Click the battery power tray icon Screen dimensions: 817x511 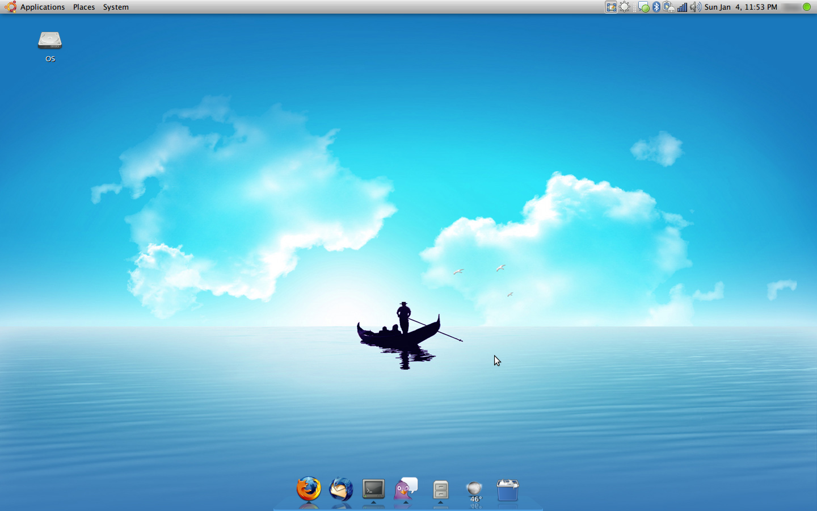click(x=669, y=7)
